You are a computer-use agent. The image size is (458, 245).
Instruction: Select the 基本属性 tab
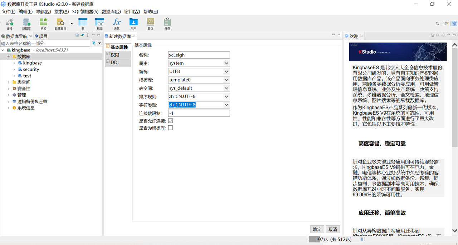(118, 47)
